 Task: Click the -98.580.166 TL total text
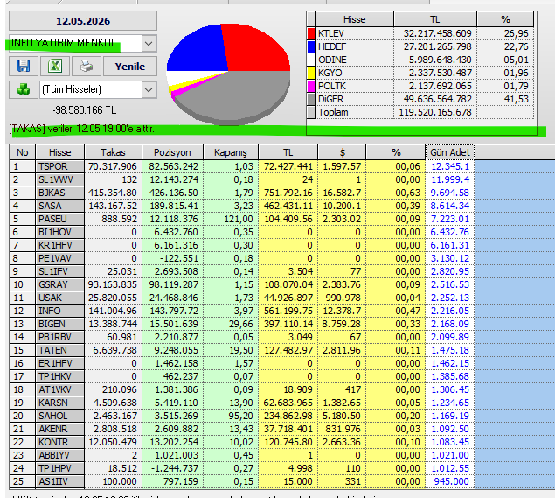[84, 110]
